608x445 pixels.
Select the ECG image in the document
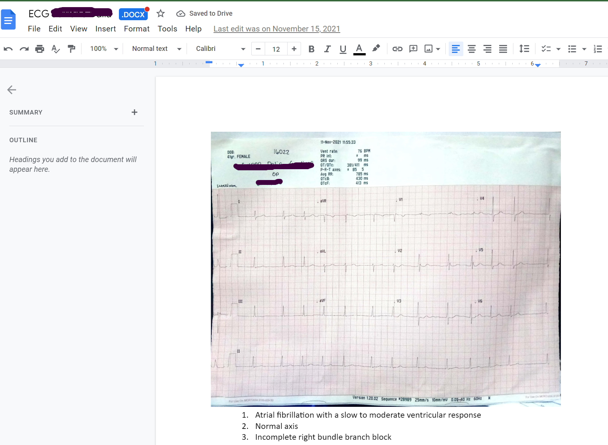386,269
